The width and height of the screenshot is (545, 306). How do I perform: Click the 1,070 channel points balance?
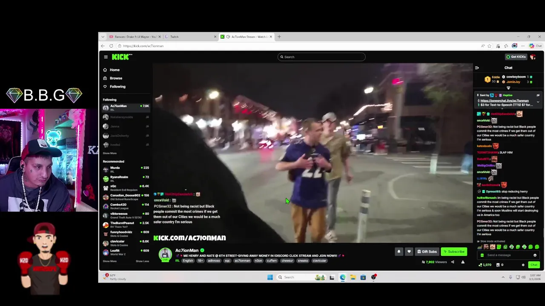(x=485, y=265)
